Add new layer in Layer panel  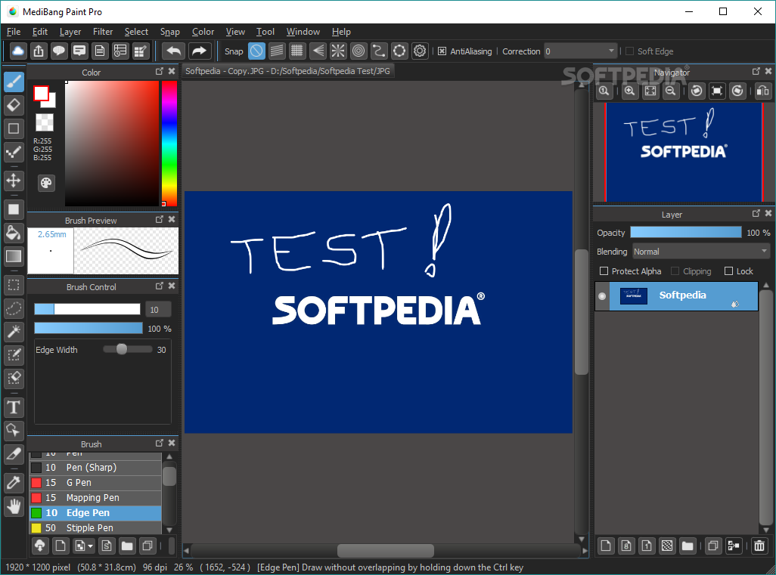606,546
